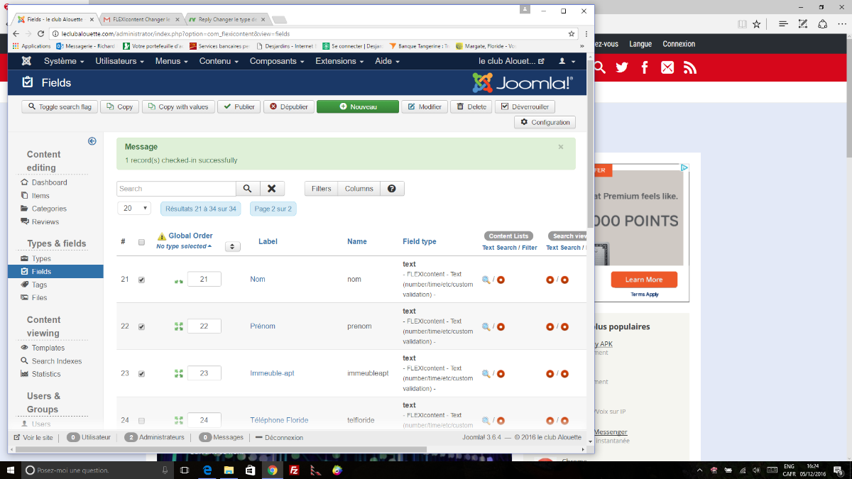This screenshot has width=852, height=479.
Task: Check the checkbox for row 24 Téléphone Floride
Action: (x=141, y=420)
